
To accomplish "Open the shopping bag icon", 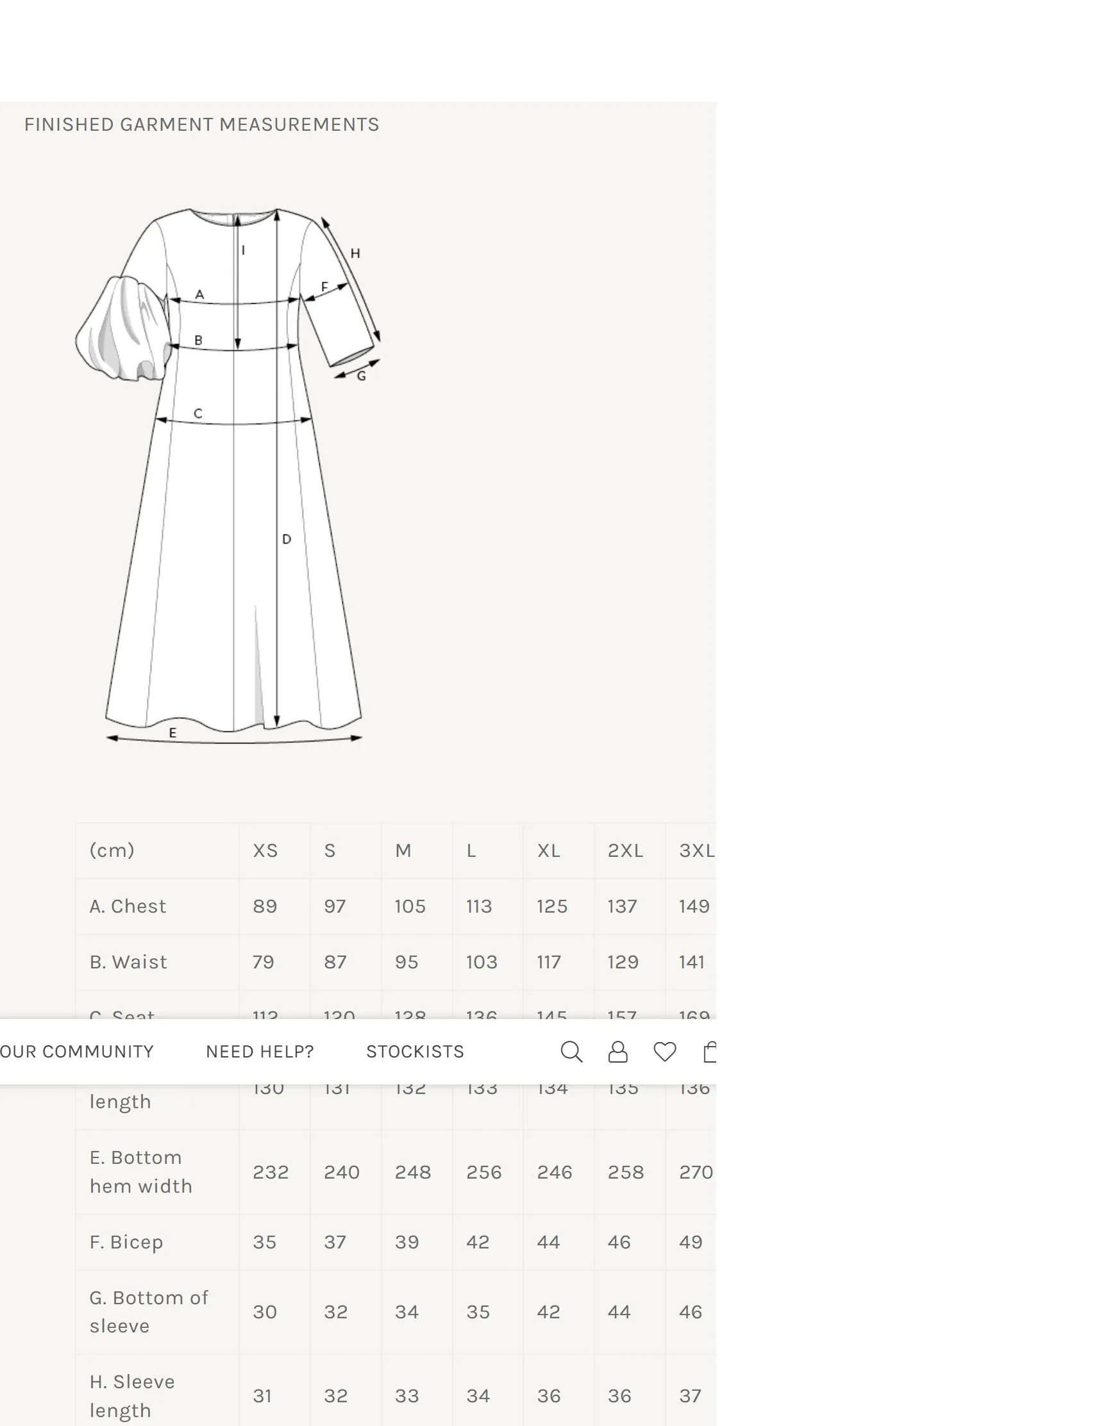I will click(x=709, y=1051).
